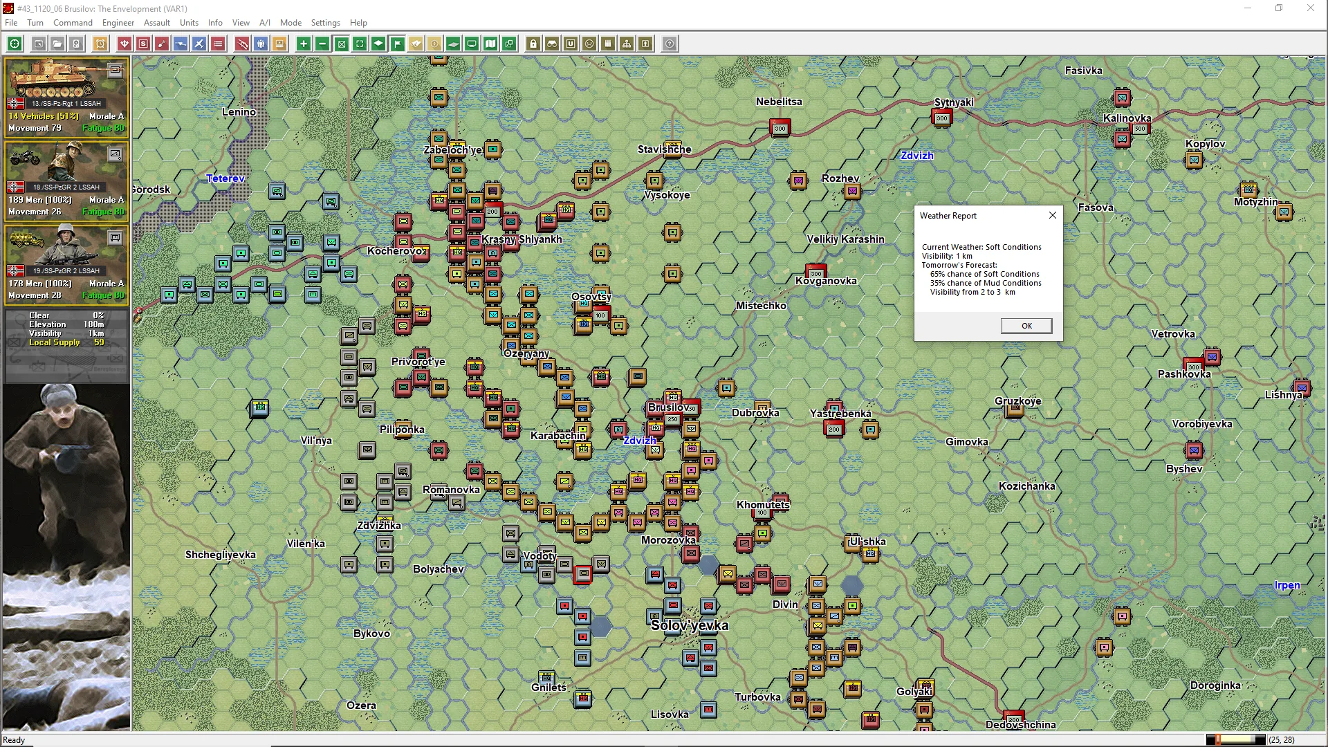Open the Settings menu
This screenshot has height=747, width=1328.
pos(325,23)
